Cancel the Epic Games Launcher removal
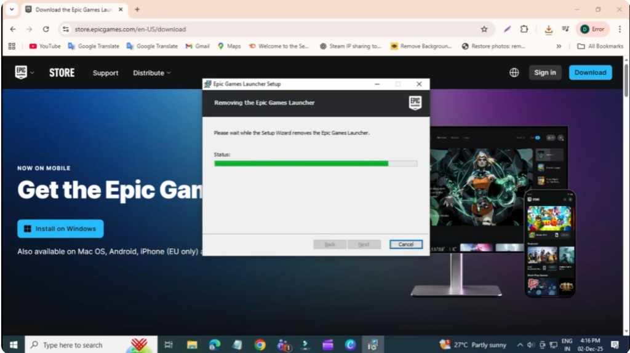This screenshot has height=353, width=630. pos(406,244)
